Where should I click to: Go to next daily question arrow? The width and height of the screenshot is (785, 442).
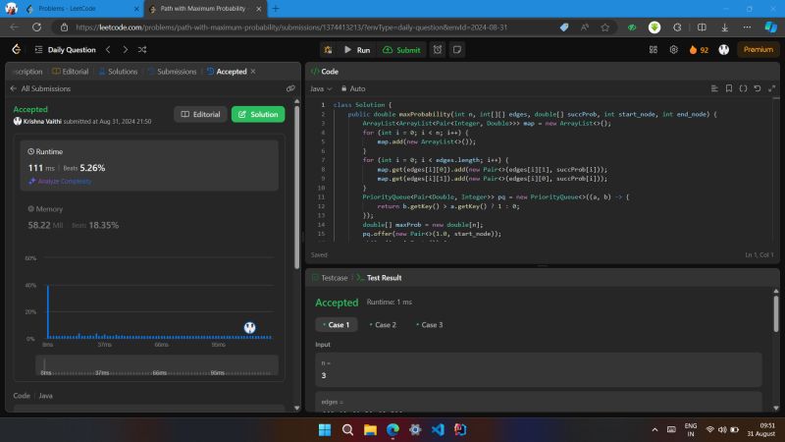pos(125,49)
